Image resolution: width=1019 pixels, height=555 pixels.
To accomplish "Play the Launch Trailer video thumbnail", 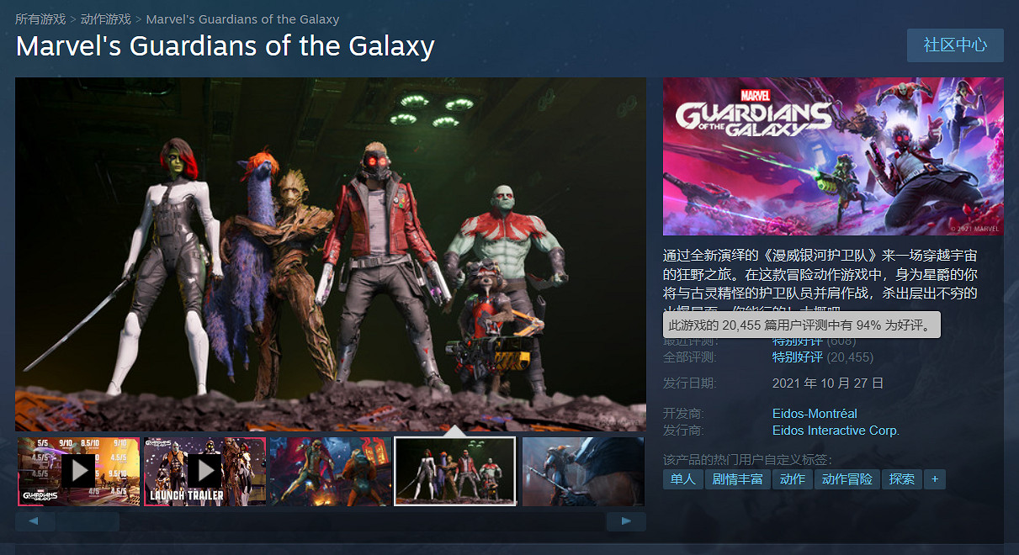I will click(204, 471).
